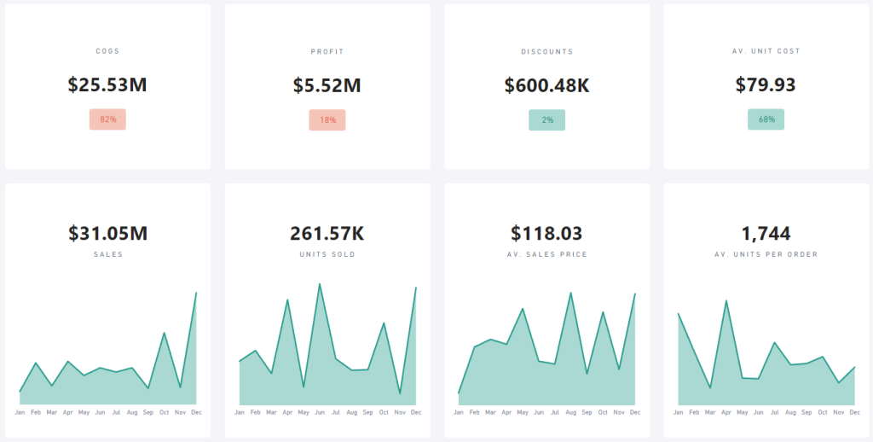Click the May peak in Av. Sales Price chart
This screenshot has width=873, height=442.
(523, 309)
